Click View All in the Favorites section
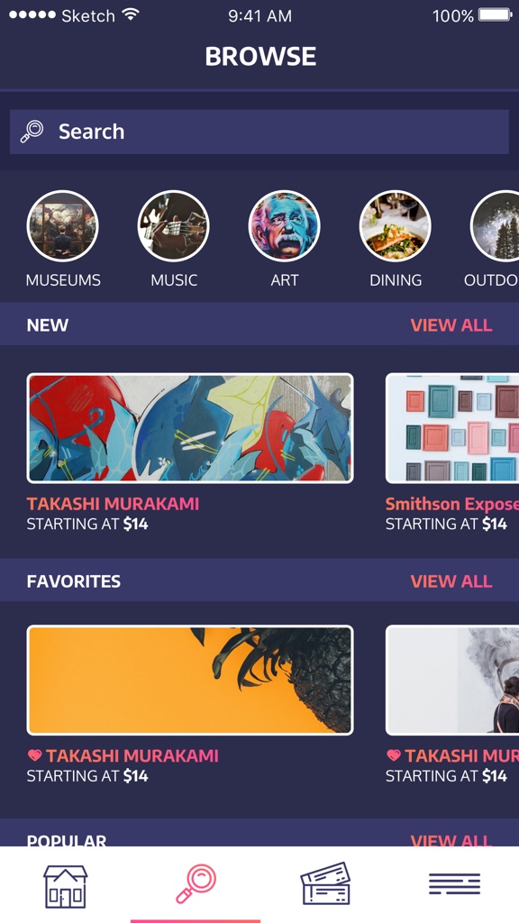Screen dimensions: 519x923 coord(451,581)
